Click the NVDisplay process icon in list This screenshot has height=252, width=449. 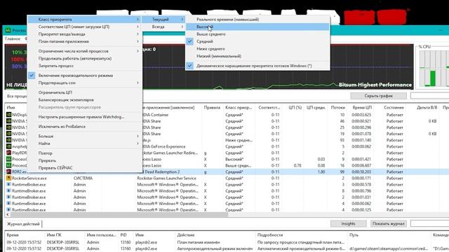coord(9,115)
